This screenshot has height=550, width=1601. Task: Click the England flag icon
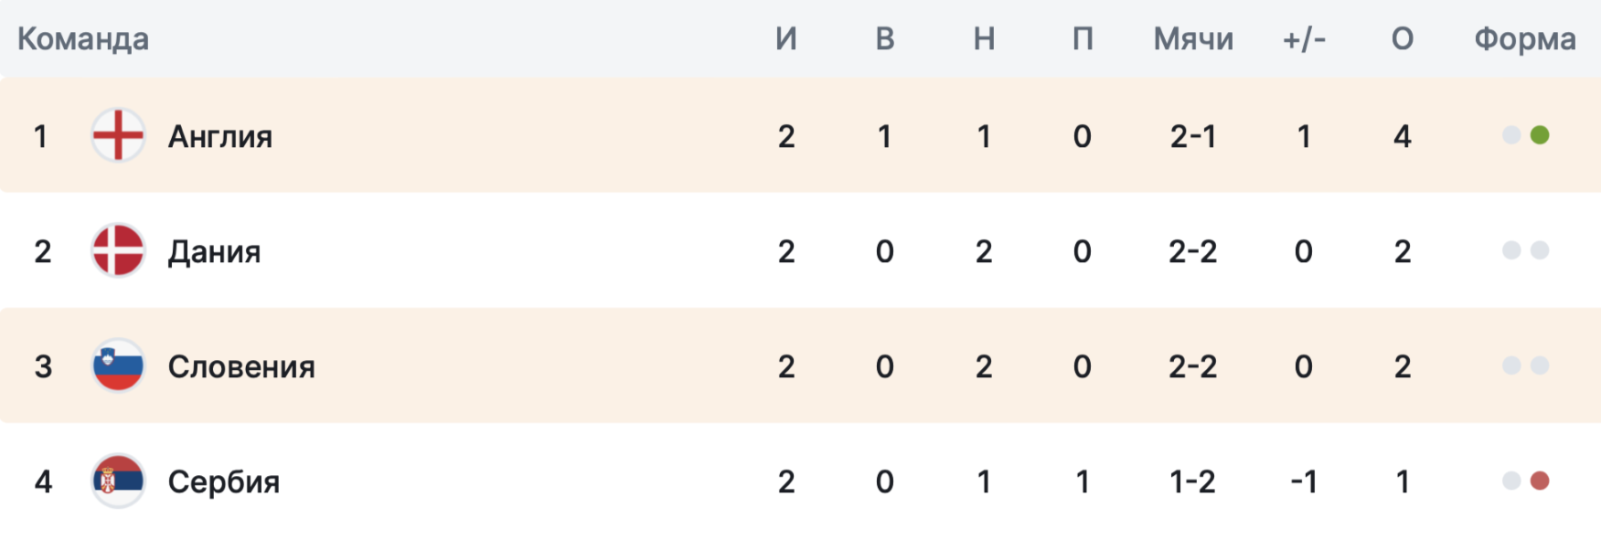coord(118,135)
